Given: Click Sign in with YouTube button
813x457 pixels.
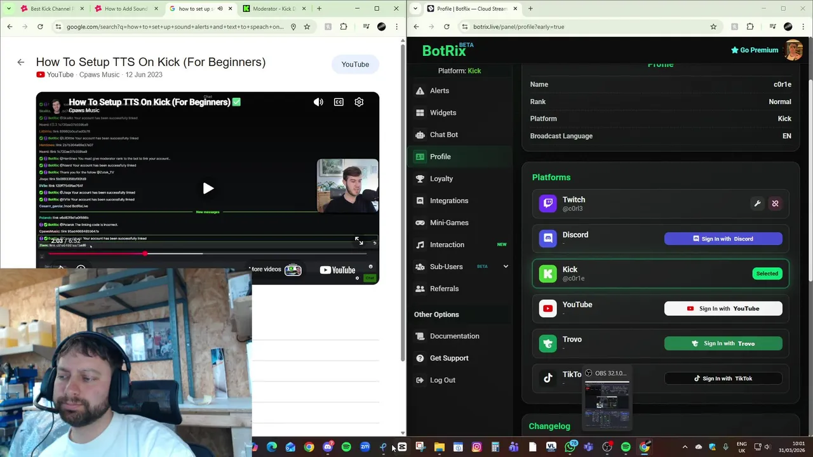Looking at the screenshot, I should pos(723,308).
